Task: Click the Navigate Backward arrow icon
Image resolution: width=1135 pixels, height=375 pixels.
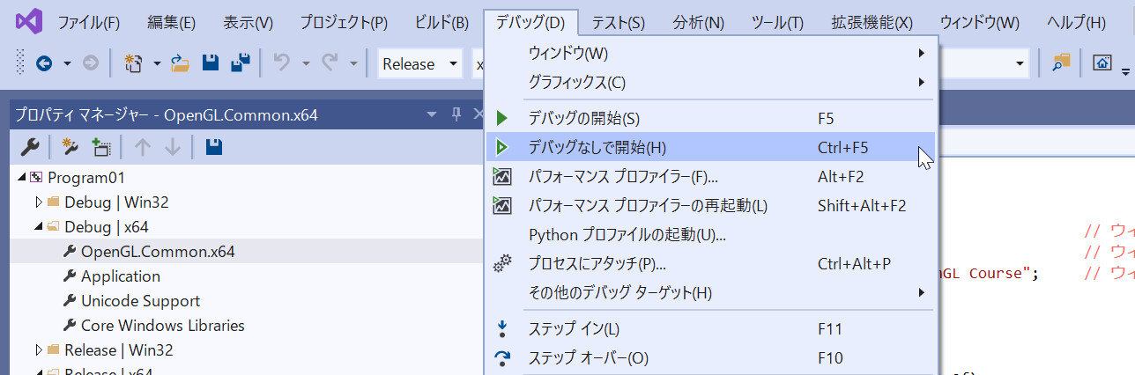Action: point(43,63)
